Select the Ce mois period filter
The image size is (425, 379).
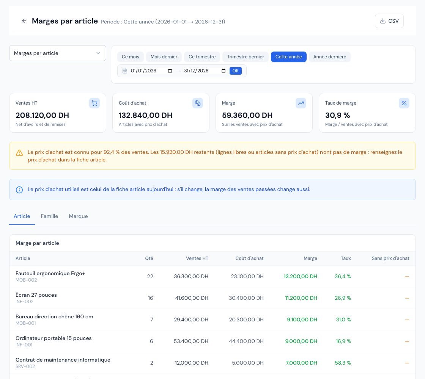pyautogui.click(x=131, y=57)
